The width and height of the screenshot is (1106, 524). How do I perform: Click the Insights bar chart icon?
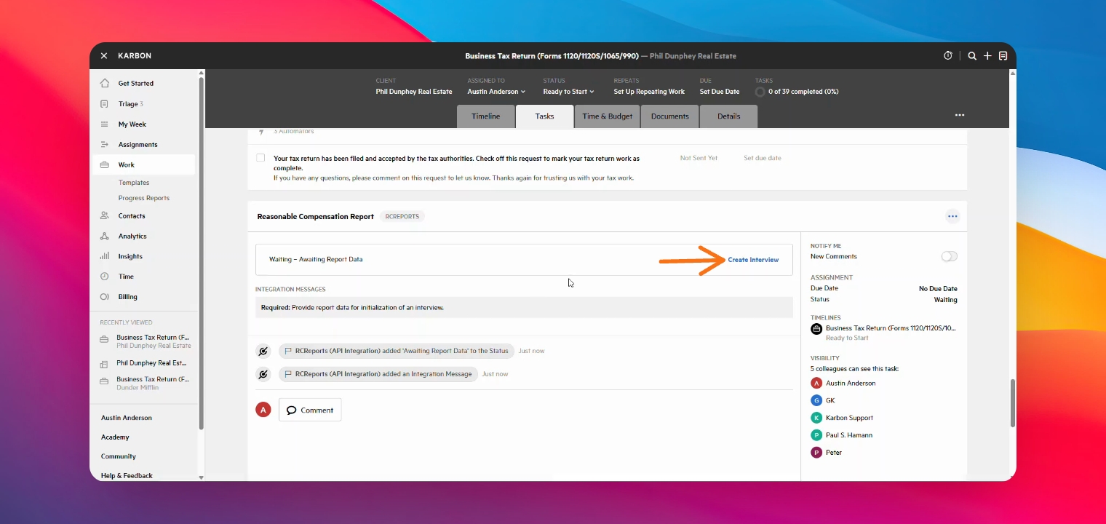[105, 256]
